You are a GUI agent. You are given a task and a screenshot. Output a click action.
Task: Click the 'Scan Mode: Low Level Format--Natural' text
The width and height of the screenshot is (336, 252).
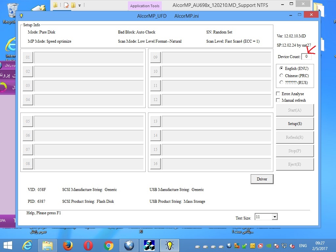click(150, 41)
